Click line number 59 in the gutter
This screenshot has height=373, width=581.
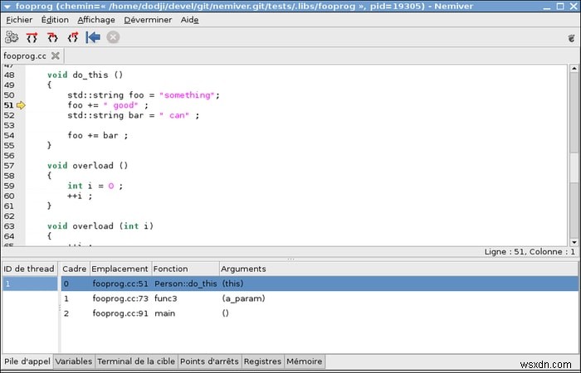click(x=9, y=186)
